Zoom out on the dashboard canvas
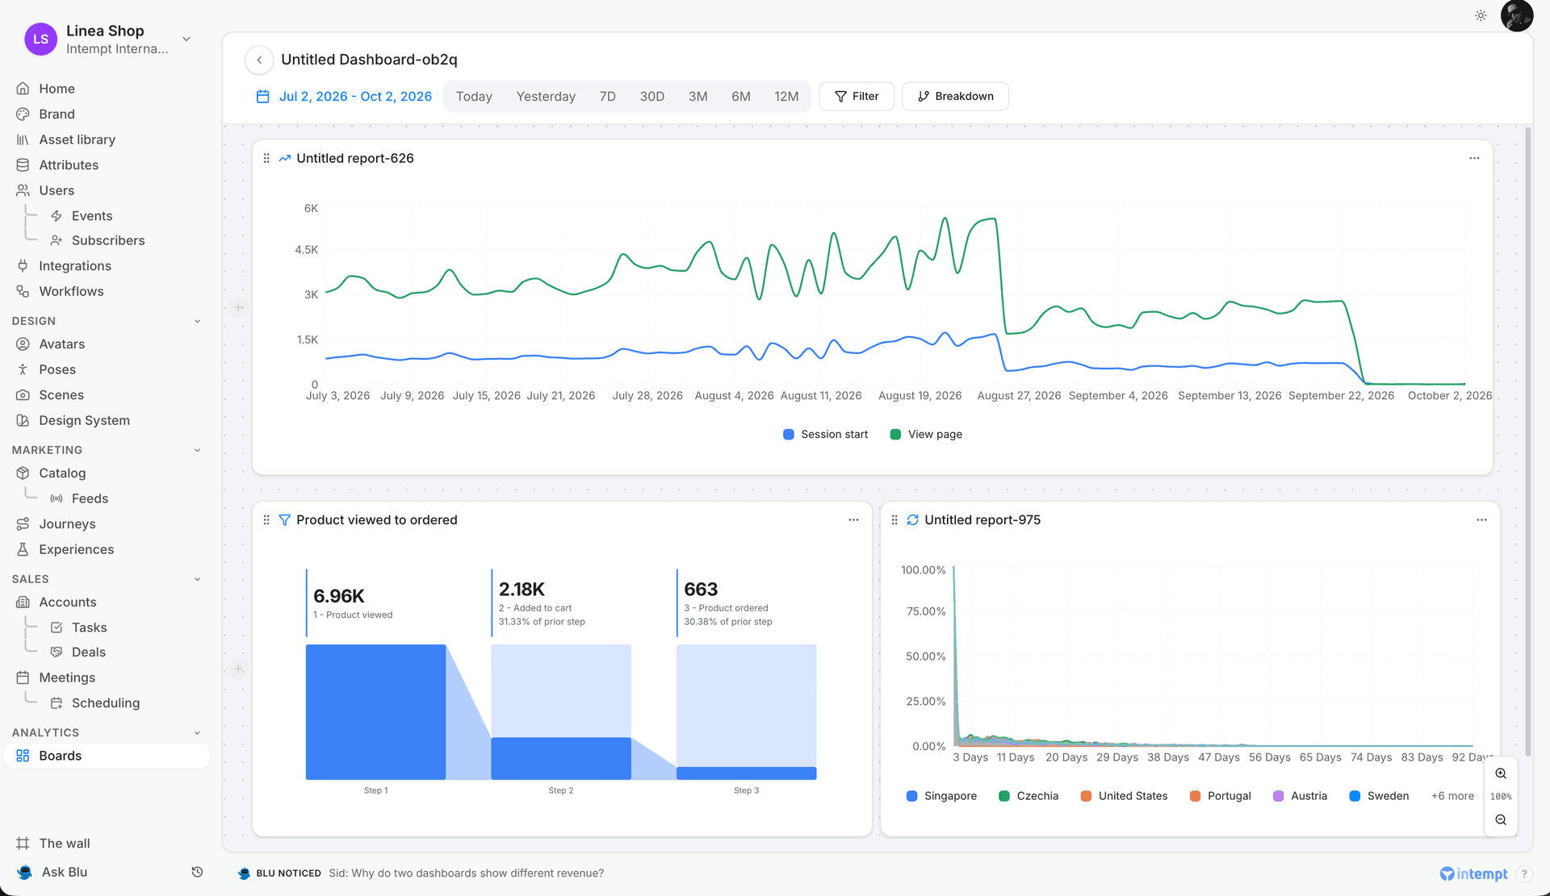Viewport: 1550px width, 896px height. 1501,819
